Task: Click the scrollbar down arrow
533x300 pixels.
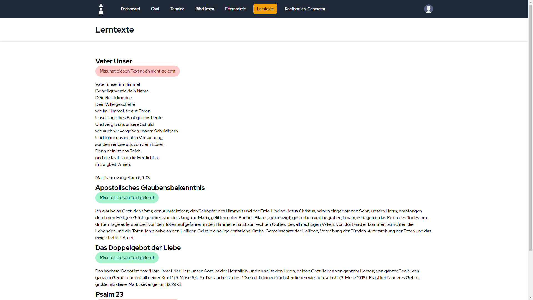Action: pyautogui.click(x=531, y=298)
